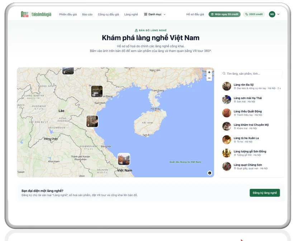This screenshot has height=241, width=300.
Task: View the 2003 credit balance pill
Action: [x=254, y=14]
